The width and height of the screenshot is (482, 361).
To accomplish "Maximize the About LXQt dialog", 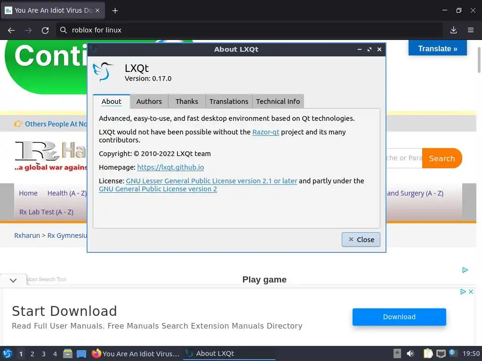I will coord(370,49).
